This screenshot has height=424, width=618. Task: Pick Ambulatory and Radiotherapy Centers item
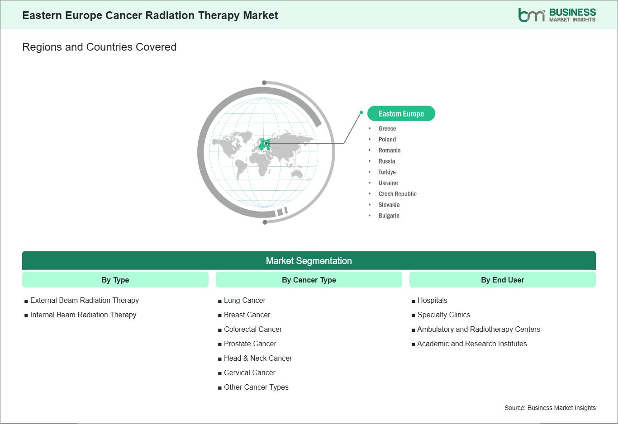(x=478, y=330)
